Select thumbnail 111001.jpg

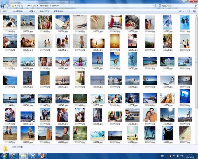pos(10,22)
